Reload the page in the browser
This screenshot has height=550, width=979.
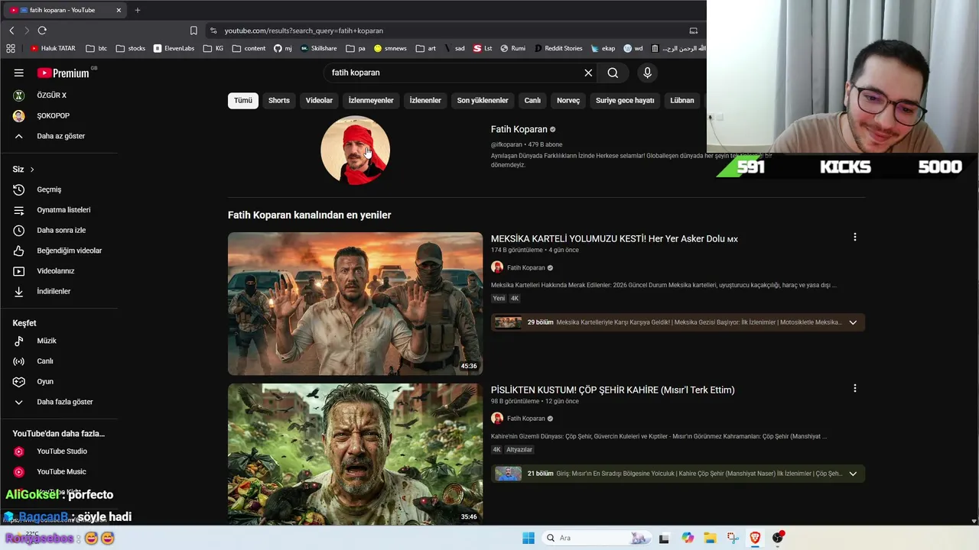coord(42,31)
